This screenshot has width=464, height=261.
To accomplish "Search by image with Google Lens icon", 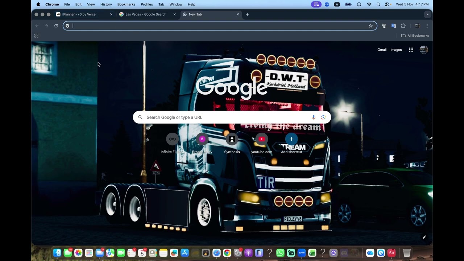I will 323,117.
